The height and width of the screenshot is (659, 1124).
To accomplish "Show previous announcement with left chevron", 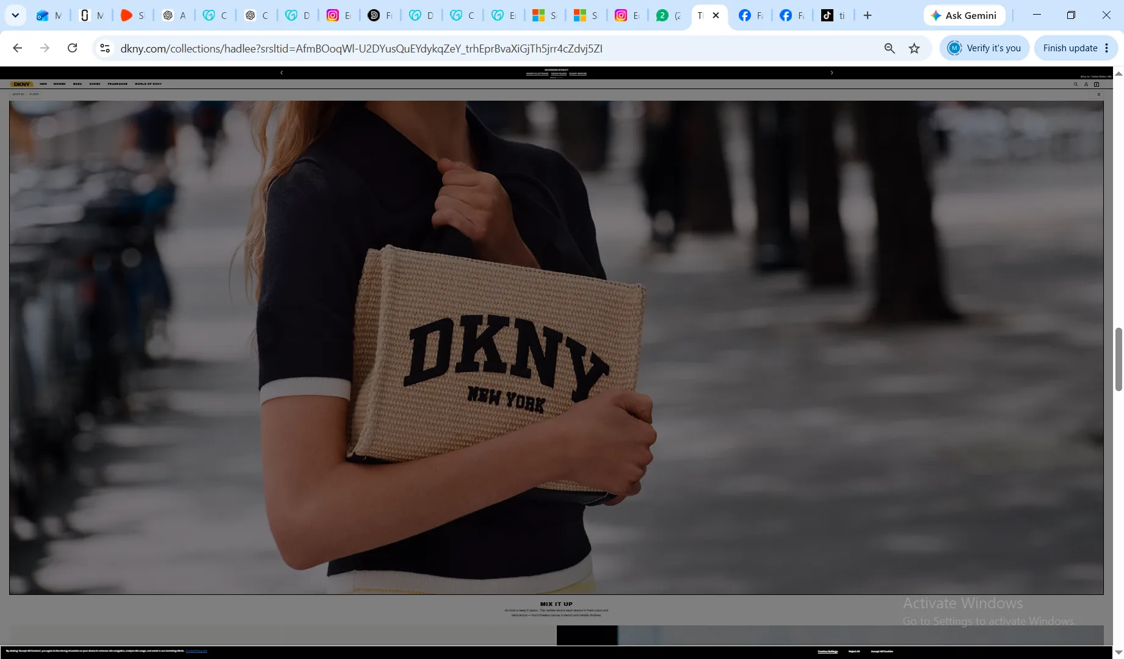I will click(x=281, y=73).
